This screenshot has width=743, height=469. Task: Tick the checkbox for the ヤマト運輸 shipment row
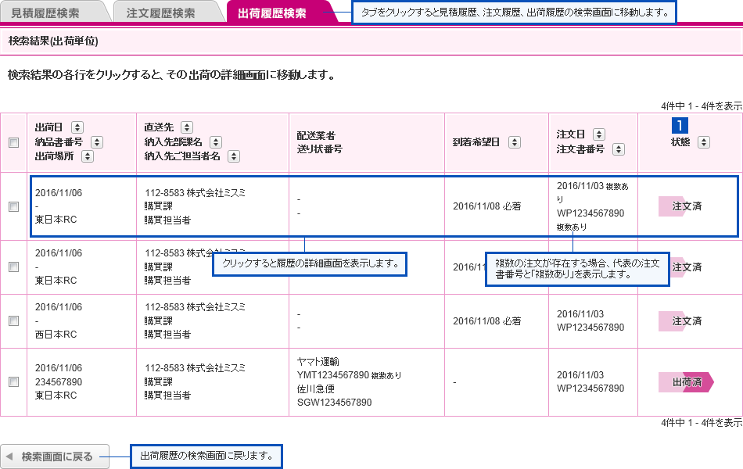[x=13, y=381]
